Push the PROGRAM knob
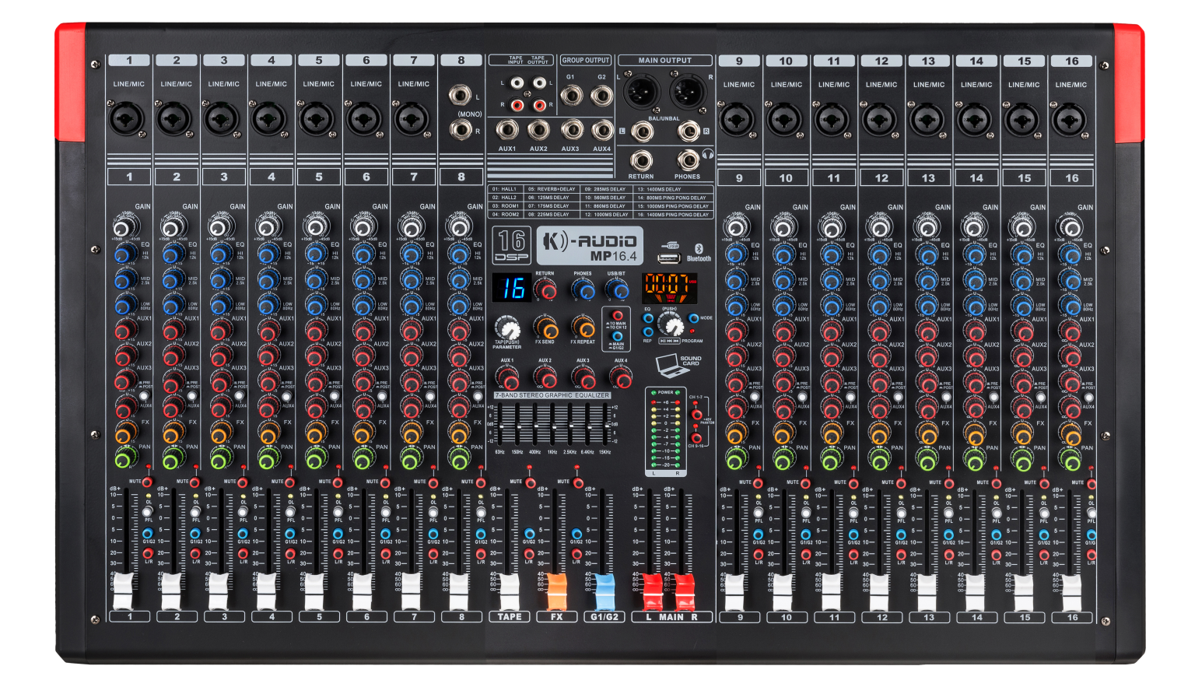This screenshot has width=1195, height=687. tap(670, 324)
